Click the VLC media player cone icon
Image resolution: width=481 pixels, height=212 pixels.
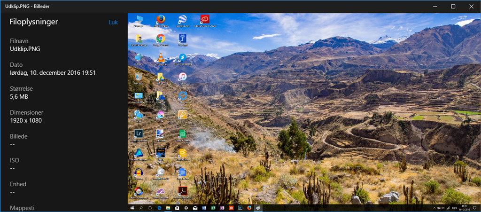click(161, 57)
